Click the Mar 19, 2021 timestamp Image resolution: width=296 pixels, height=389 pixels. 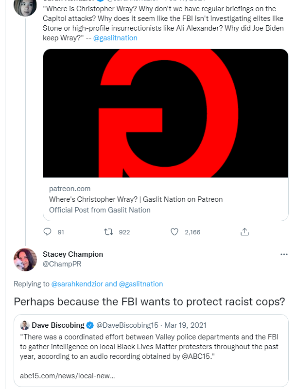186,325
